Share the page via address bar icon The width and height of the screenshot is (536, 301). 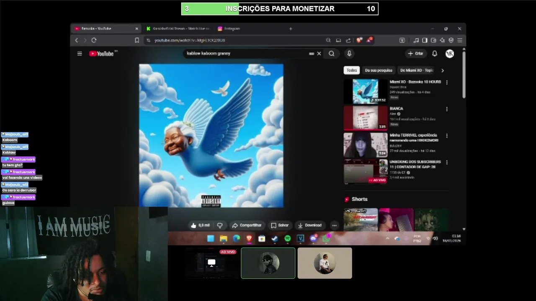pos(348,40)
